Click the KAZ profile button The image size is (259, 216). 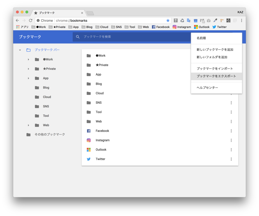240,12
